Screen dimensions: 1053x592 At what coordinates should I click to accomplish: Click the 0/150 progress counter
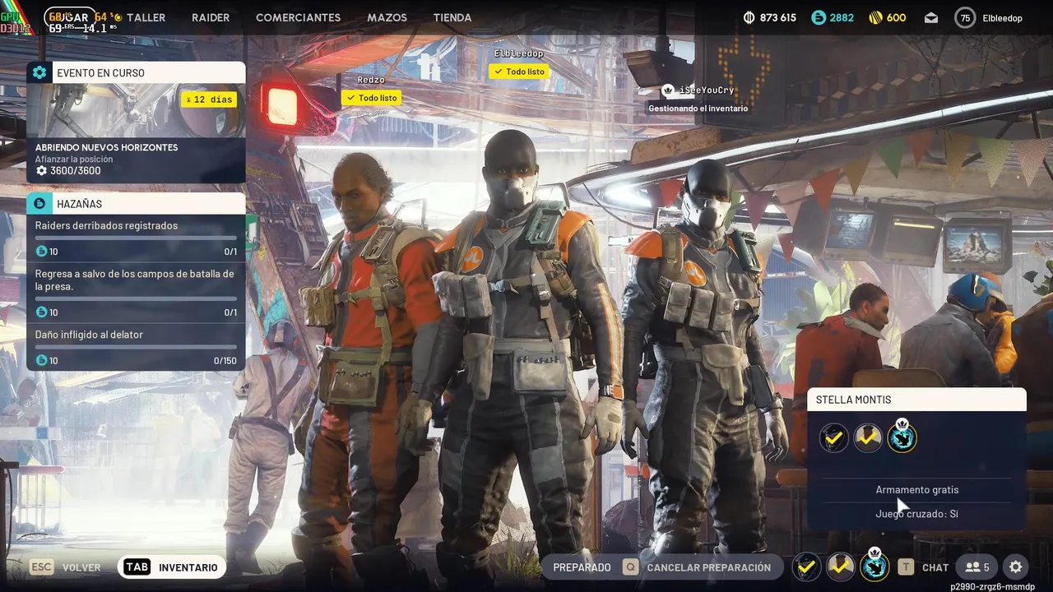225,360
